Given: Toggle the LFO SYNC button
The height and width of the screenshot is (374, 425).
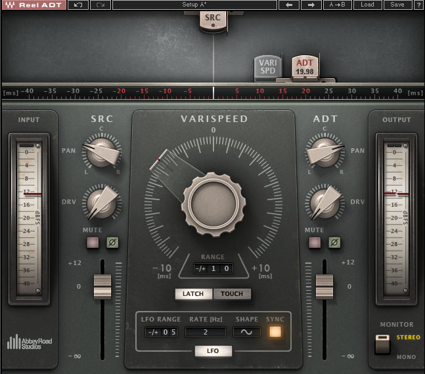Looking at the screenshot, I should tap(275, 332).
